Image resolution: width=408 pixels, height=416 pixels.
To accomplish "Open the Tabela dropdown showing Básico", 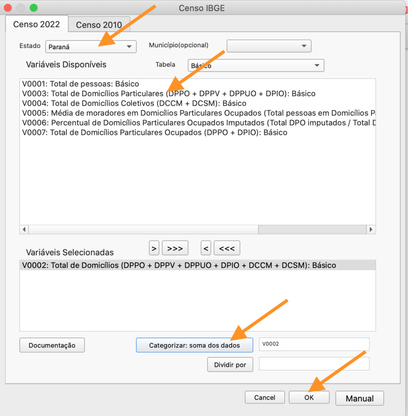I will tap(256, 65).
